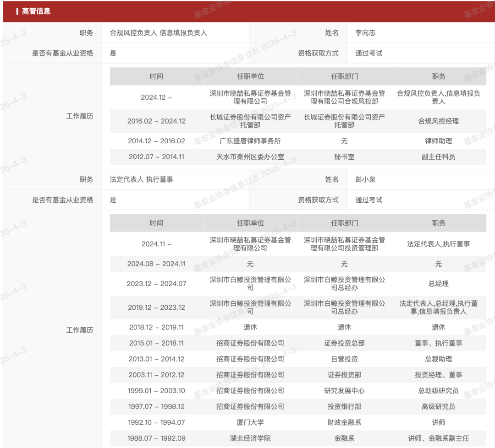Click 合规风控负责人 信息填报负责人 position value
Viewport: 495px width, 448px height.
tap(158, 33)
